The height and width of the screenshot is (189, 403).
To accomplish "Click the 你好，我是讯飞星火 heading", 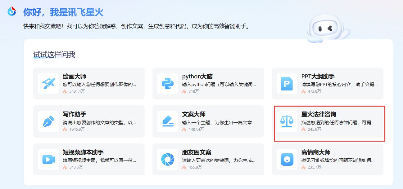I will point(63,12).
